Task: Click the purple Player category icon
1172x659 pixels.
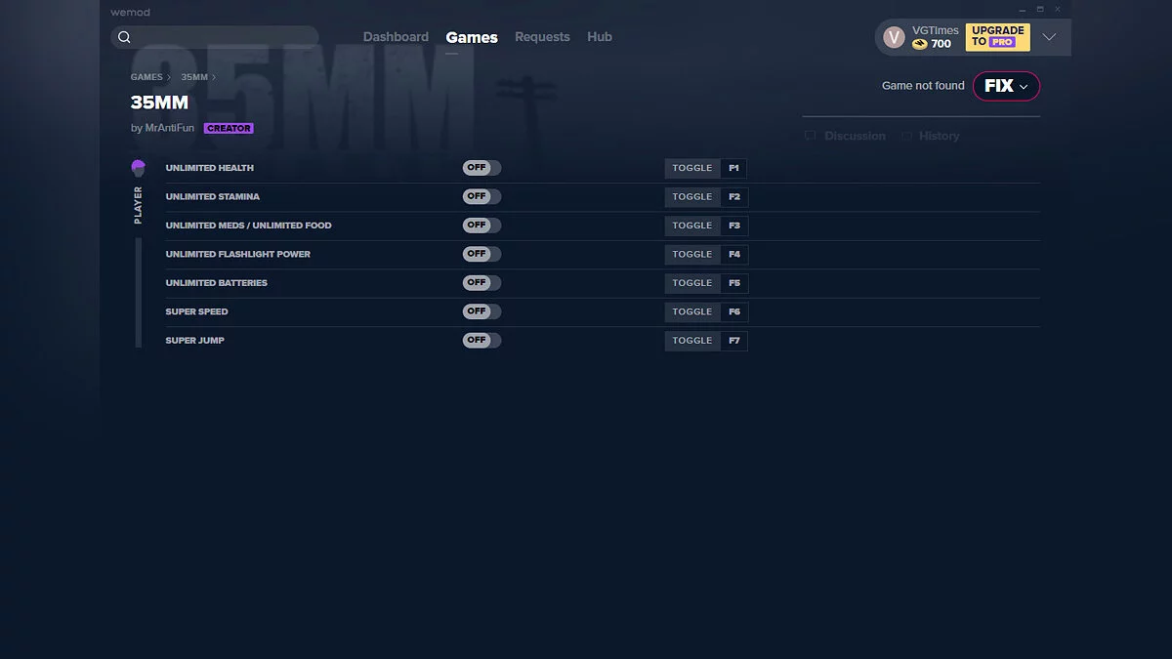Action: coord(138,168)
